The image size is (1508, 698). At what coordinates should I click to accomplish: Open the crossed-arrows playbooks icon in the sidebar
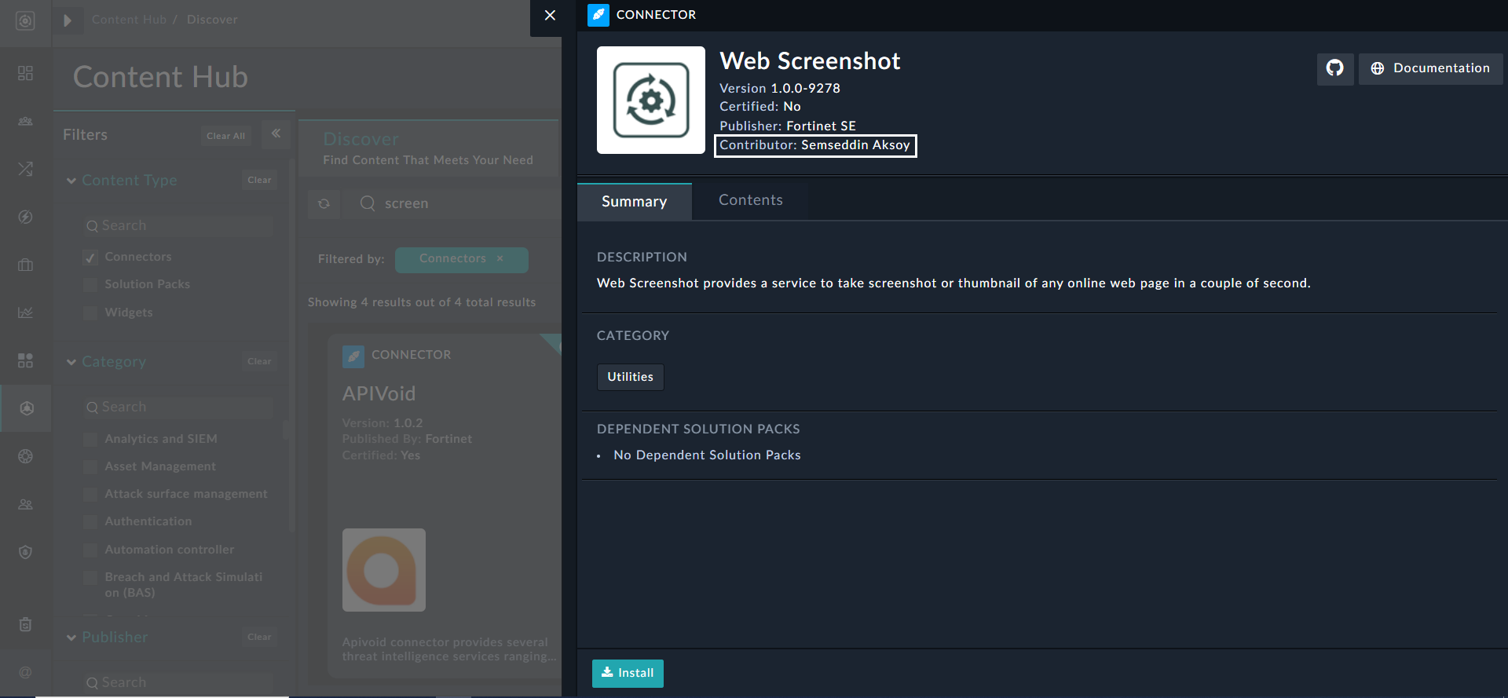point(25,169)
